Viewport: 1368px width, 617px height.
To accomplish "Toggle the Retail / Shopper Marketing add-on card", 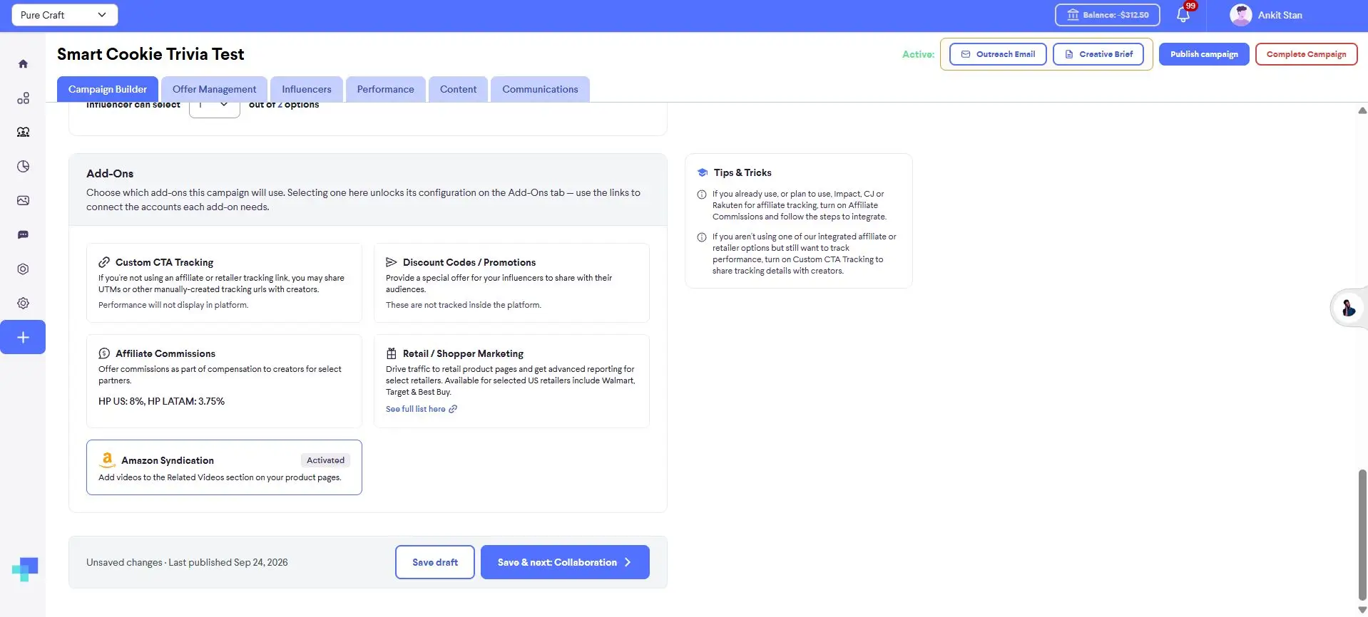I will [511, 381].
